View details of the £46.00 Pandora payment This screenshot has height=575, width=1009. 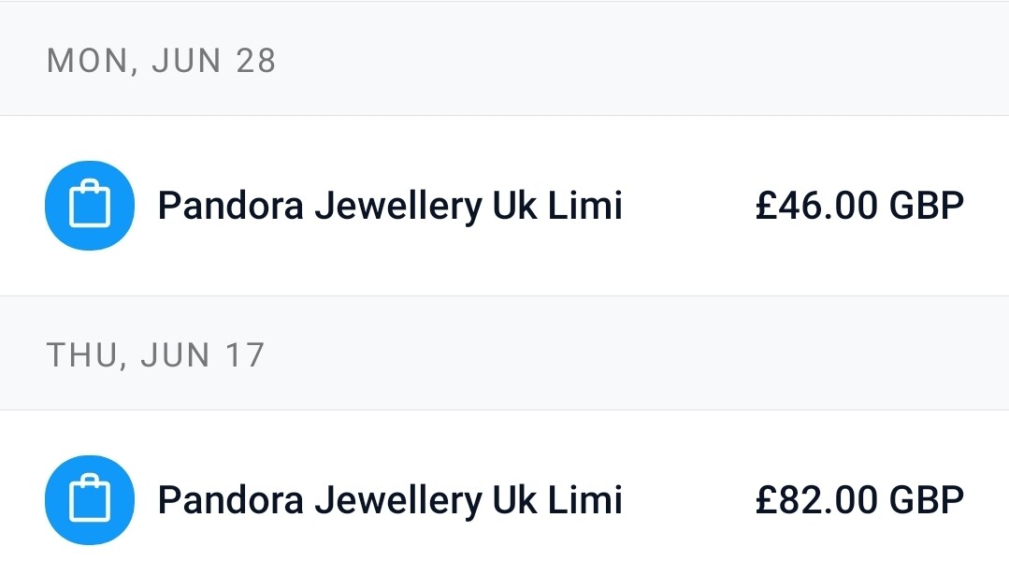[505, 206]
